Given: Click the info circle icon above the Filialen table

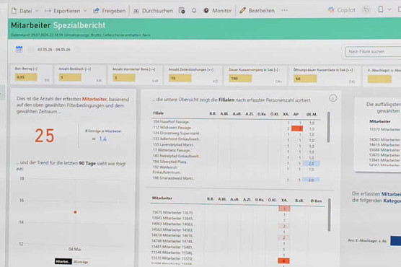Looking at the screenshot, I should pyautogui.click(x=332, y=98).
